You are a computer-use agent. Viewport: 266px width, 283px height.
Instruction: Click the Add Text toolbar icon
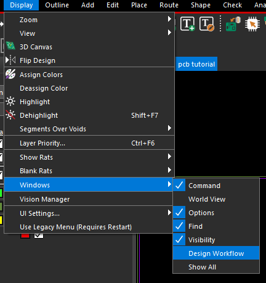pos(187,24)
